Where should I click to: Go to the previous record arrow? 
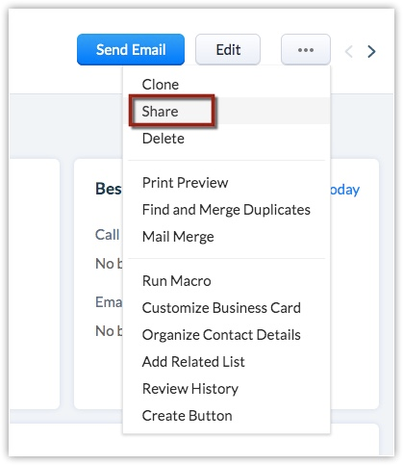tap(349, 51)
